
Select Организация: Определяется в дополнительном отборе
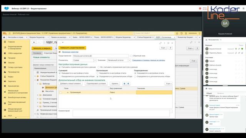coord(97,77)
